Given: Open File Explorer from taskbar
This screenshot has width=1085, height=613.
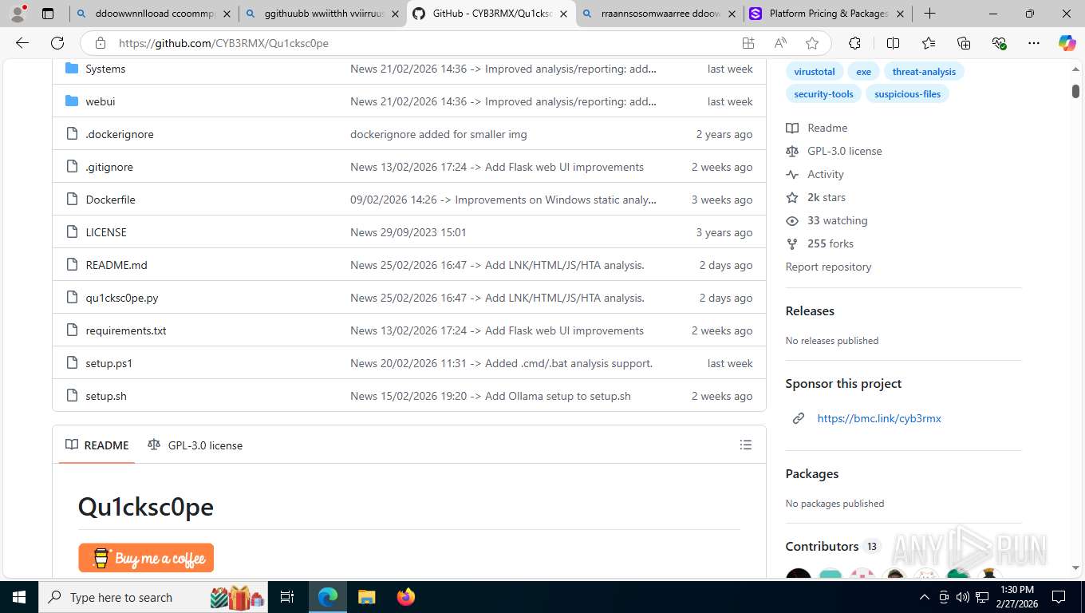Looking at the screenshot, I should click(x=366, y=597).
